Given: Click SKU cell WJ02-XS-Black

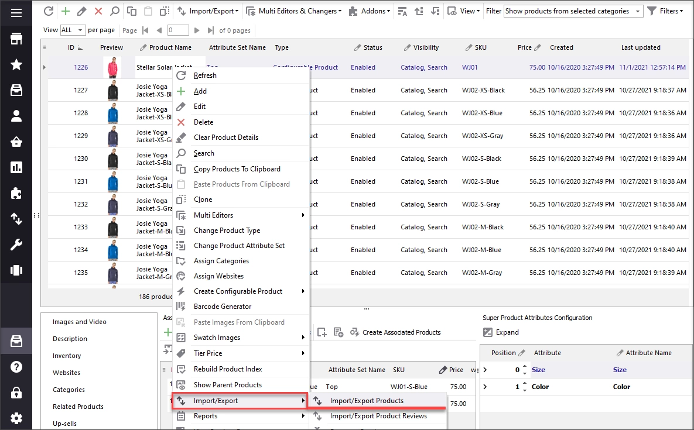Looking at the screenshot, I should 483,90.
